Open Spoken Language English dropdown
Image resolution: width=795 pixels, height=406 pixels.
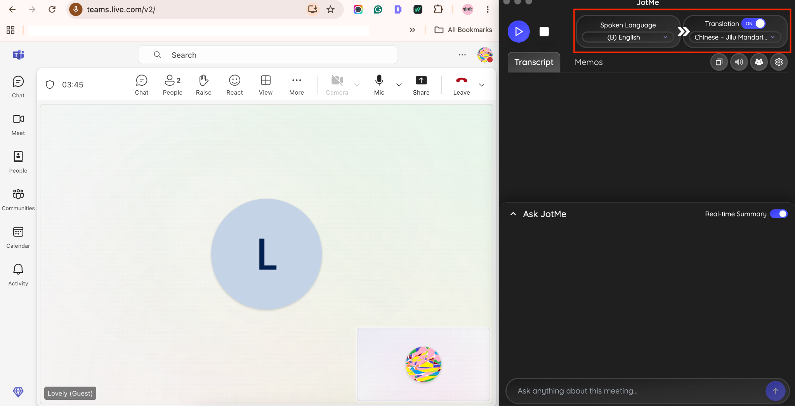[628, 37]
